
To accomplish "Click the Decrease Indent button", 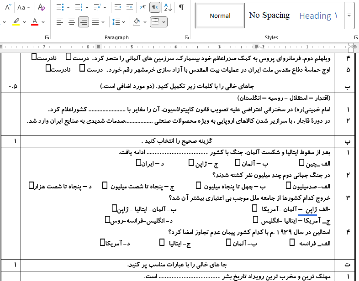I will click(x=118, y=7).
